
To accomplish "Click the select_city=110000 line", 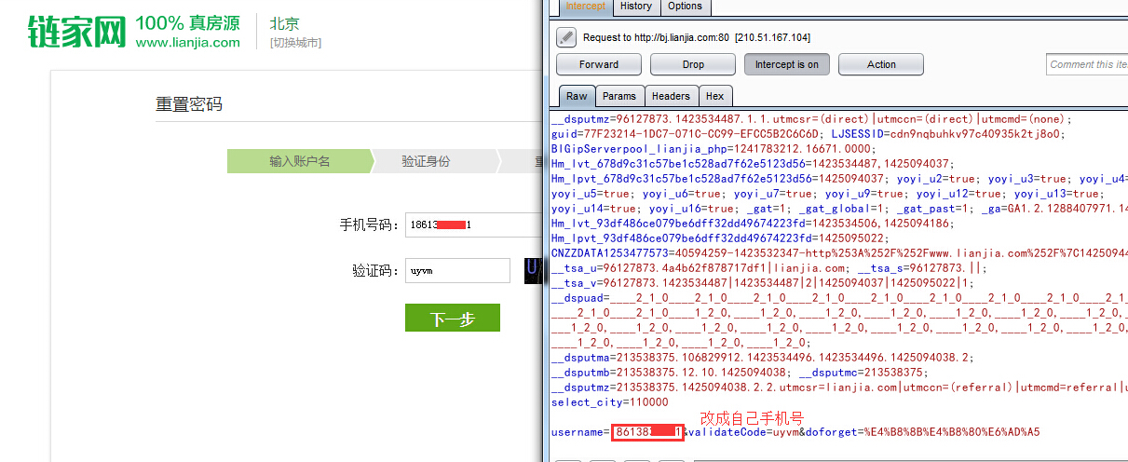I will pos(610,402).
